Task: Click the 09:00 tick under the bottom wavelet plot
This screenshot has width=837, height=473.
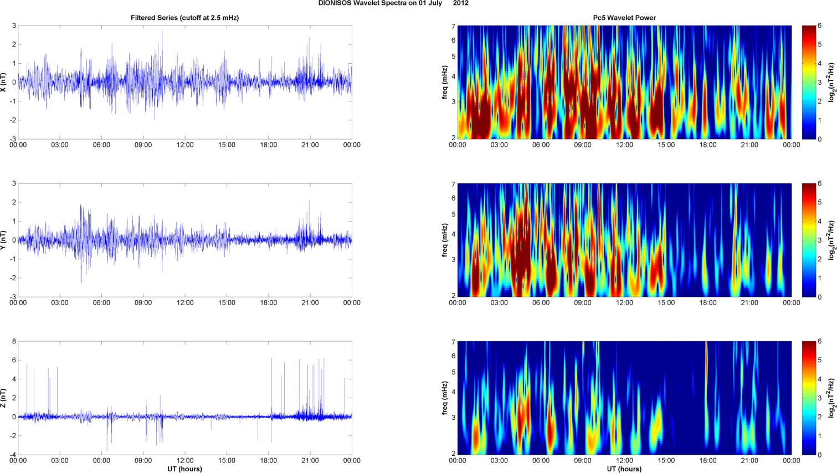Action: 583,460
